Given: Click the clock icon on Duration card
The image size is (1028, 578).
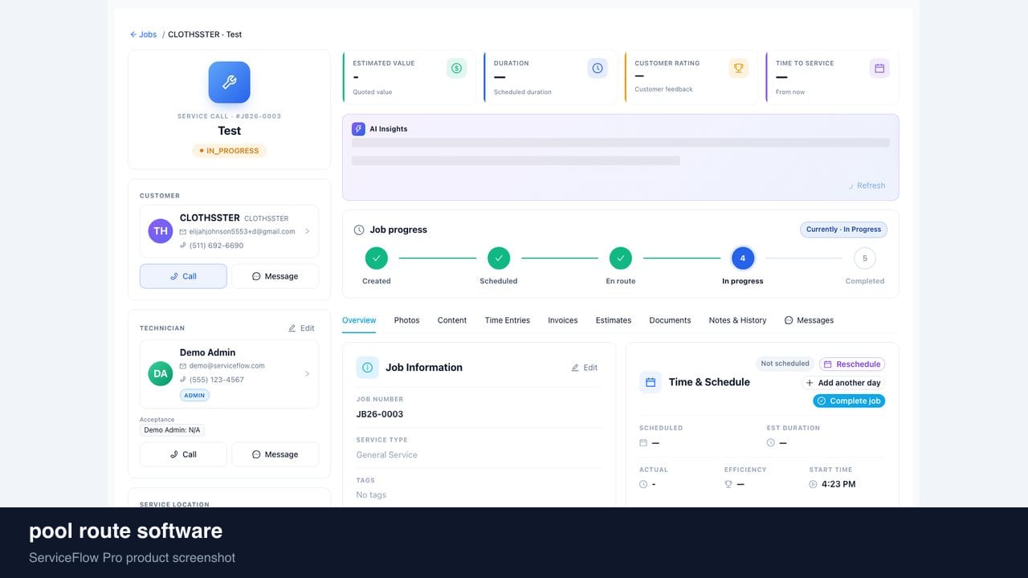Looking at the screenshot, I should coord(598,68).
